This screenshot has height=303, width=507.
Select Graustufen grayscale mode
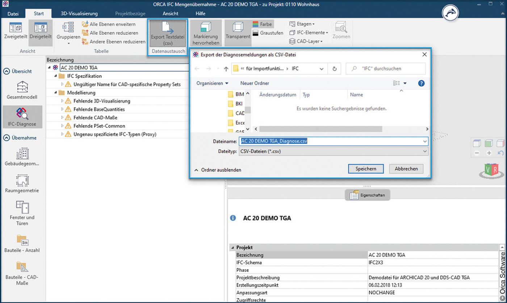click(x=268, y=33)
